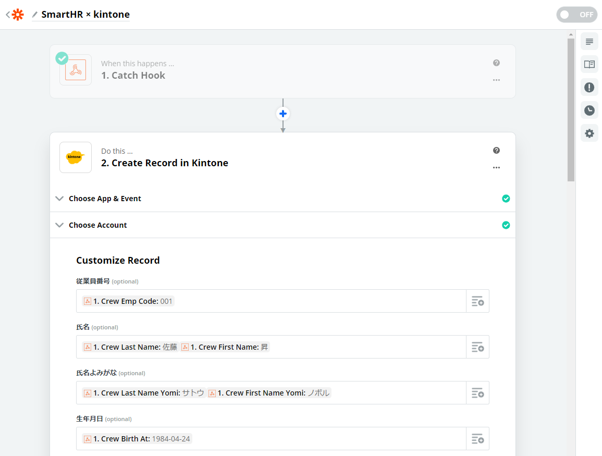This screenshot has width=602, height=456.
Task: Click inside the 生年月日 field
Action: click(x=271, y=439)
